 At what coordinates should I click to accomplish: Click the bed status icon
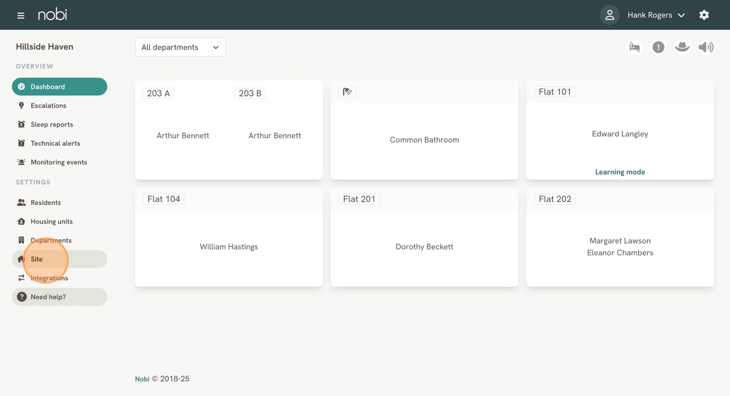tap(634, 47)
